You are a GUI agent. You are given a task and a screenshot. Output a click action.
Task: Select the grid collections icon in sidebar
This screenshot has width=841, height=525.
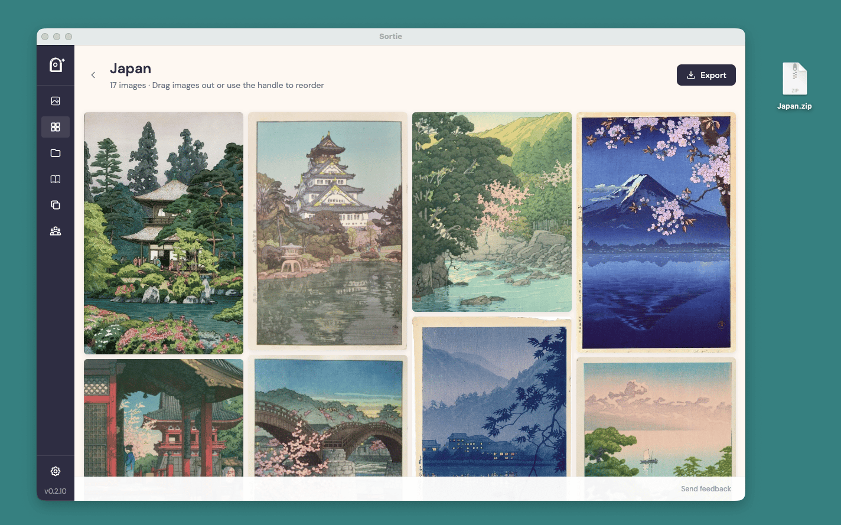(56, 127)
